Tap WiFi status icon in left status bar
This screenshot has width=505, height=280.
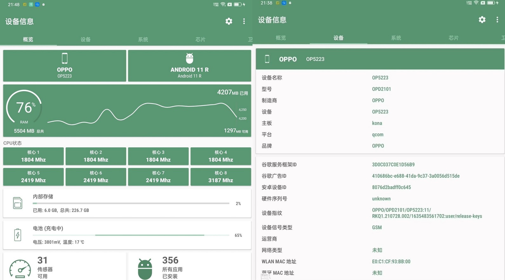(x=223, y=4)
